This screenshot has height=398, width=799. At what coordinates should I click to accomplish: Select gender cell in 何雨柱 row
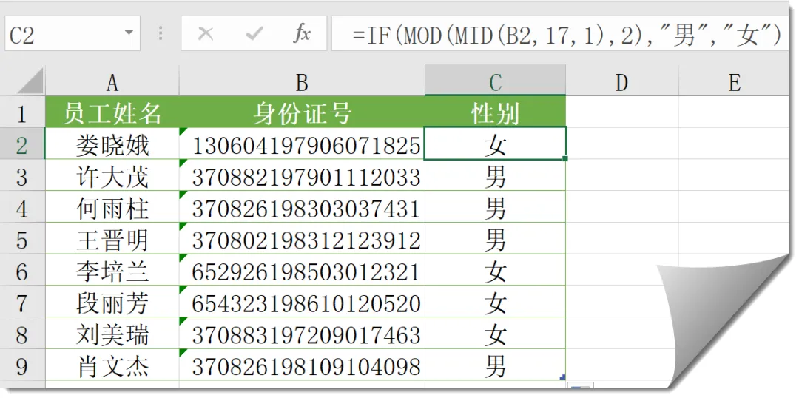coord(495,207)
